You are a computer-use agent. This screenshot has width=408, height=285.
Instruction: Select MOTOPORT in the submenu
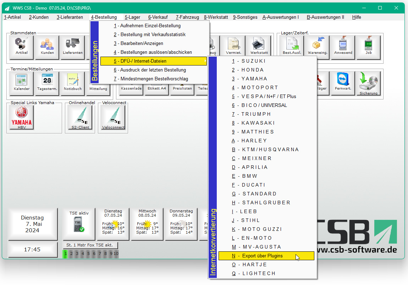(266, 87)
